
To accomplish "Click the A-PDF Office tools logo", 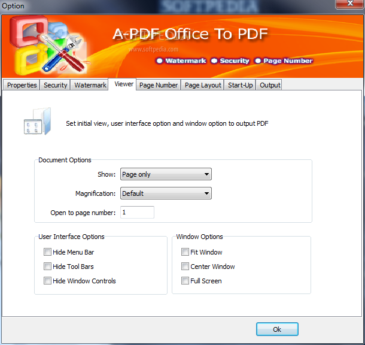I will [48, 46].
